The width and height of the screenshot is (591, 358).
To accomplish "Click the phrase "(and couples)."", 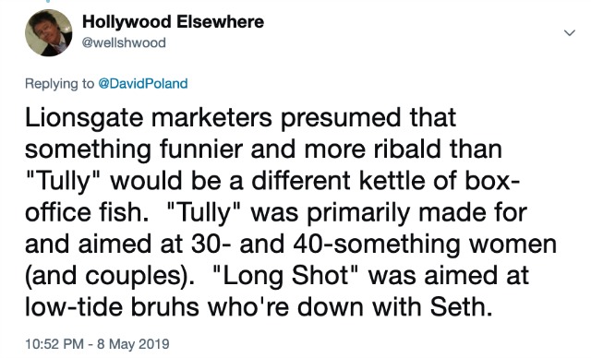I will (108, 276).
